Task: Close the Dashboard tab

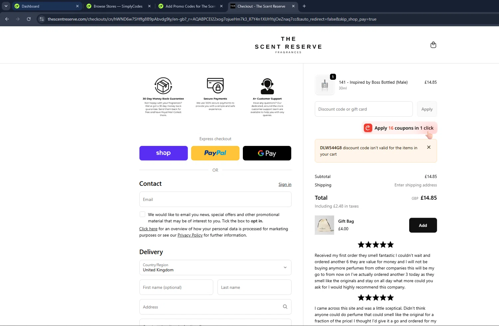Action: coord(77,6)
